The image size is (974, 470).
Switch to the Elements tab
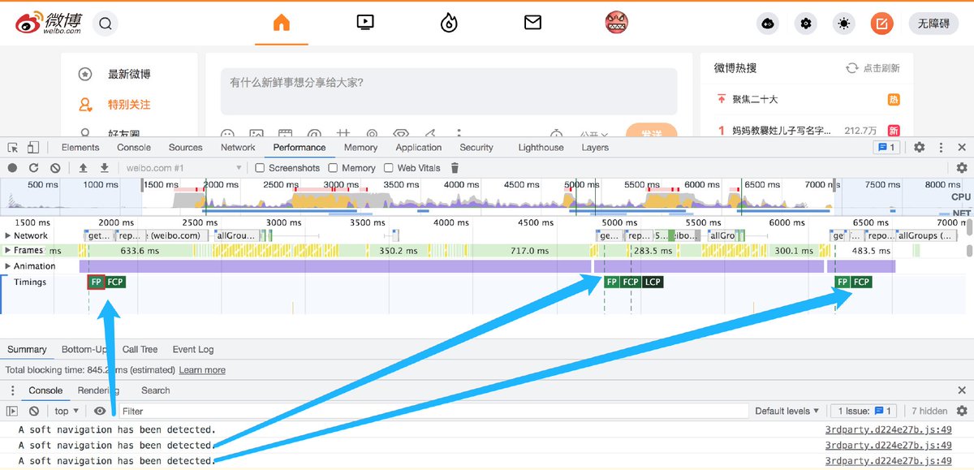click(80, 148)
